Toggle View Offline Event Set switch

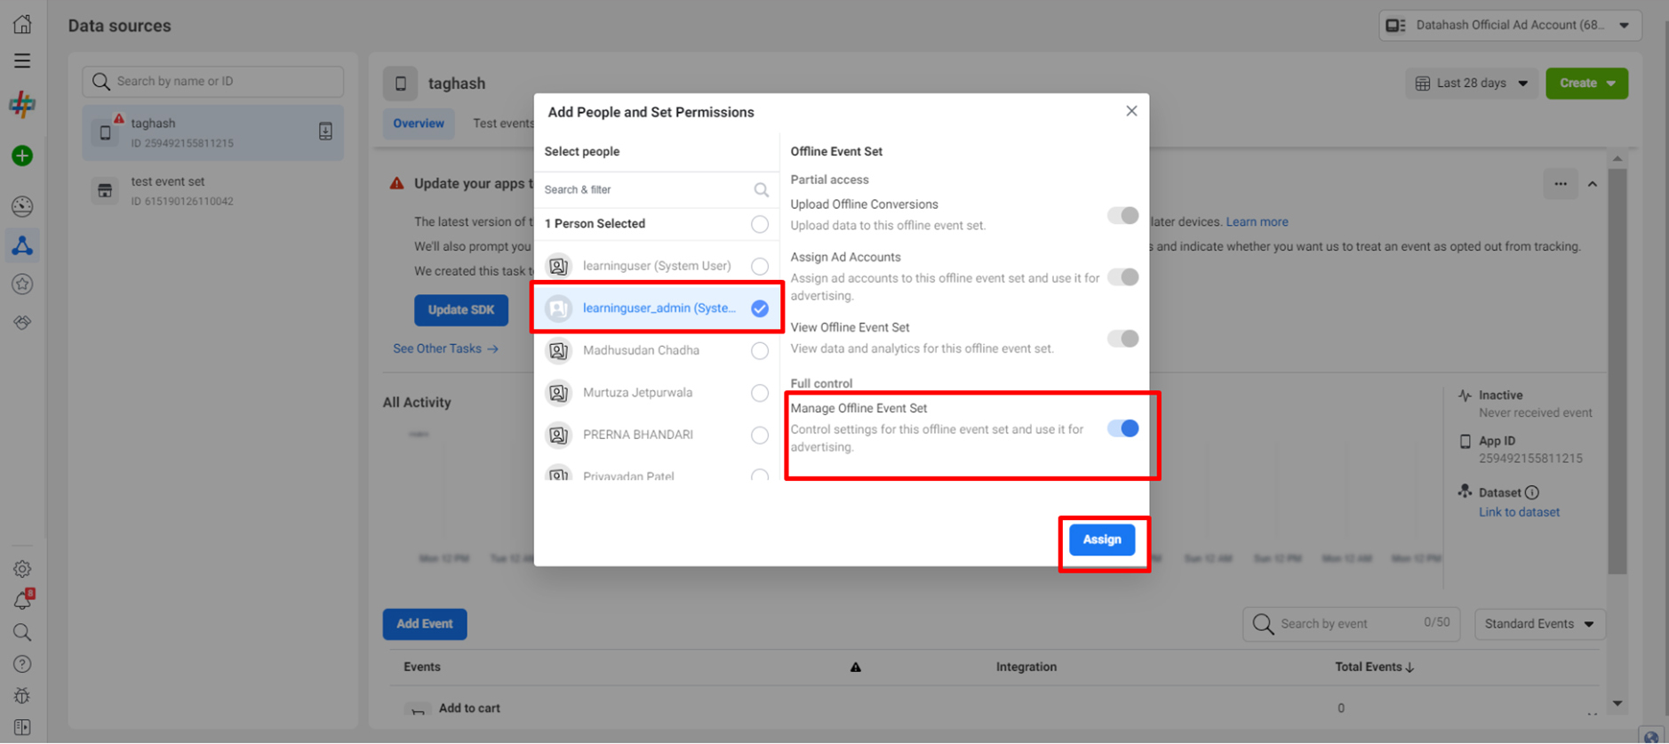coord(1123,339)
